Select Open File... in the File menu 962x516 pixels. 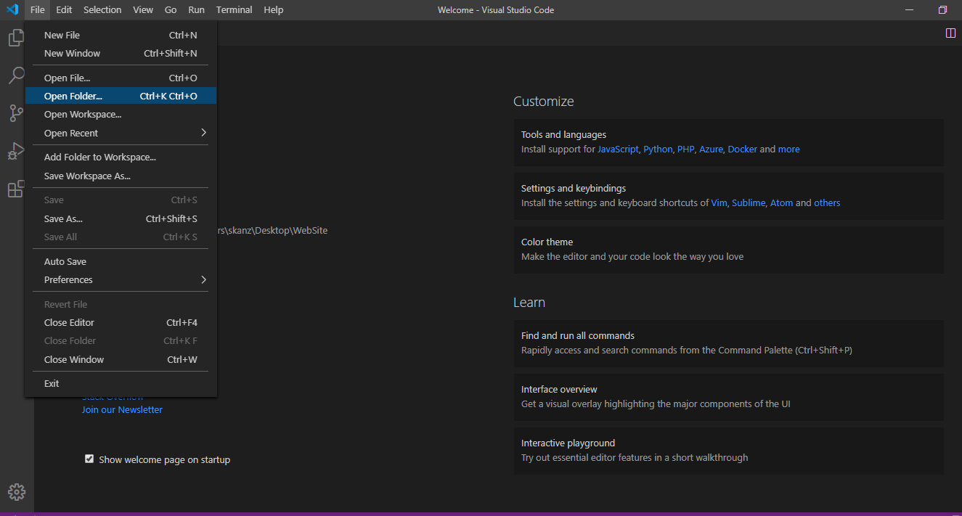click(121, 78)
